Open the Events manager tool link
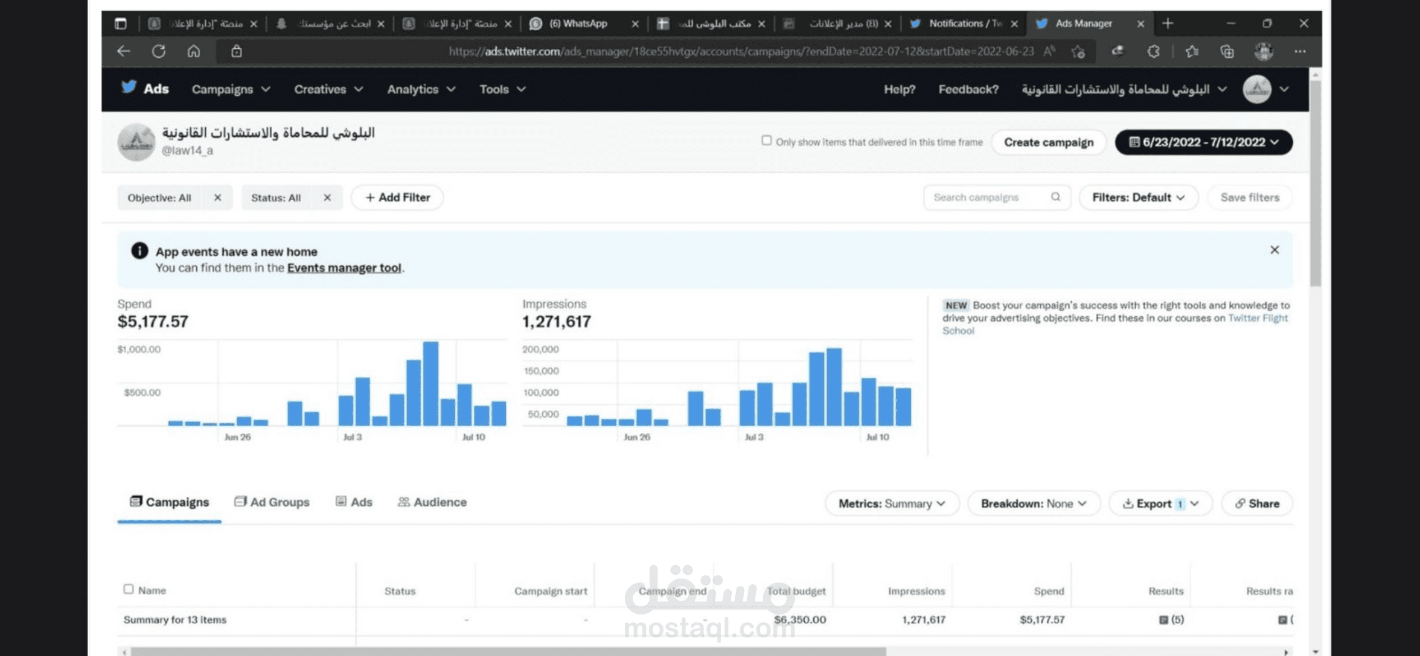 [x=344, y=268]
